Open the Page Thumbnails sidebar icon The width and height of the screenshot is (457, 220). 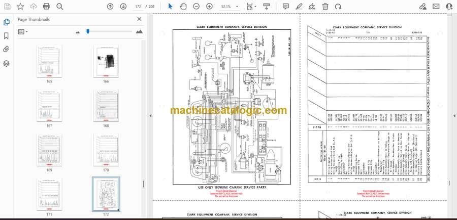coord(6,22)
